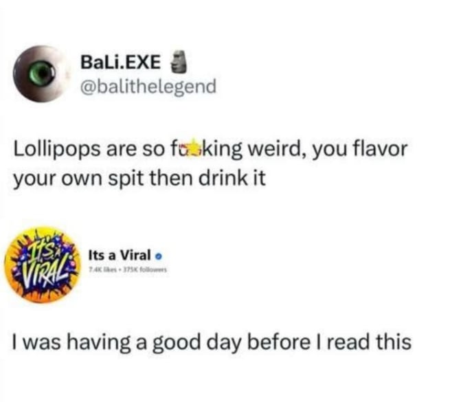
Task: Click the moai statue emoji
Action: pyautogui.click(x=178, y=61)
